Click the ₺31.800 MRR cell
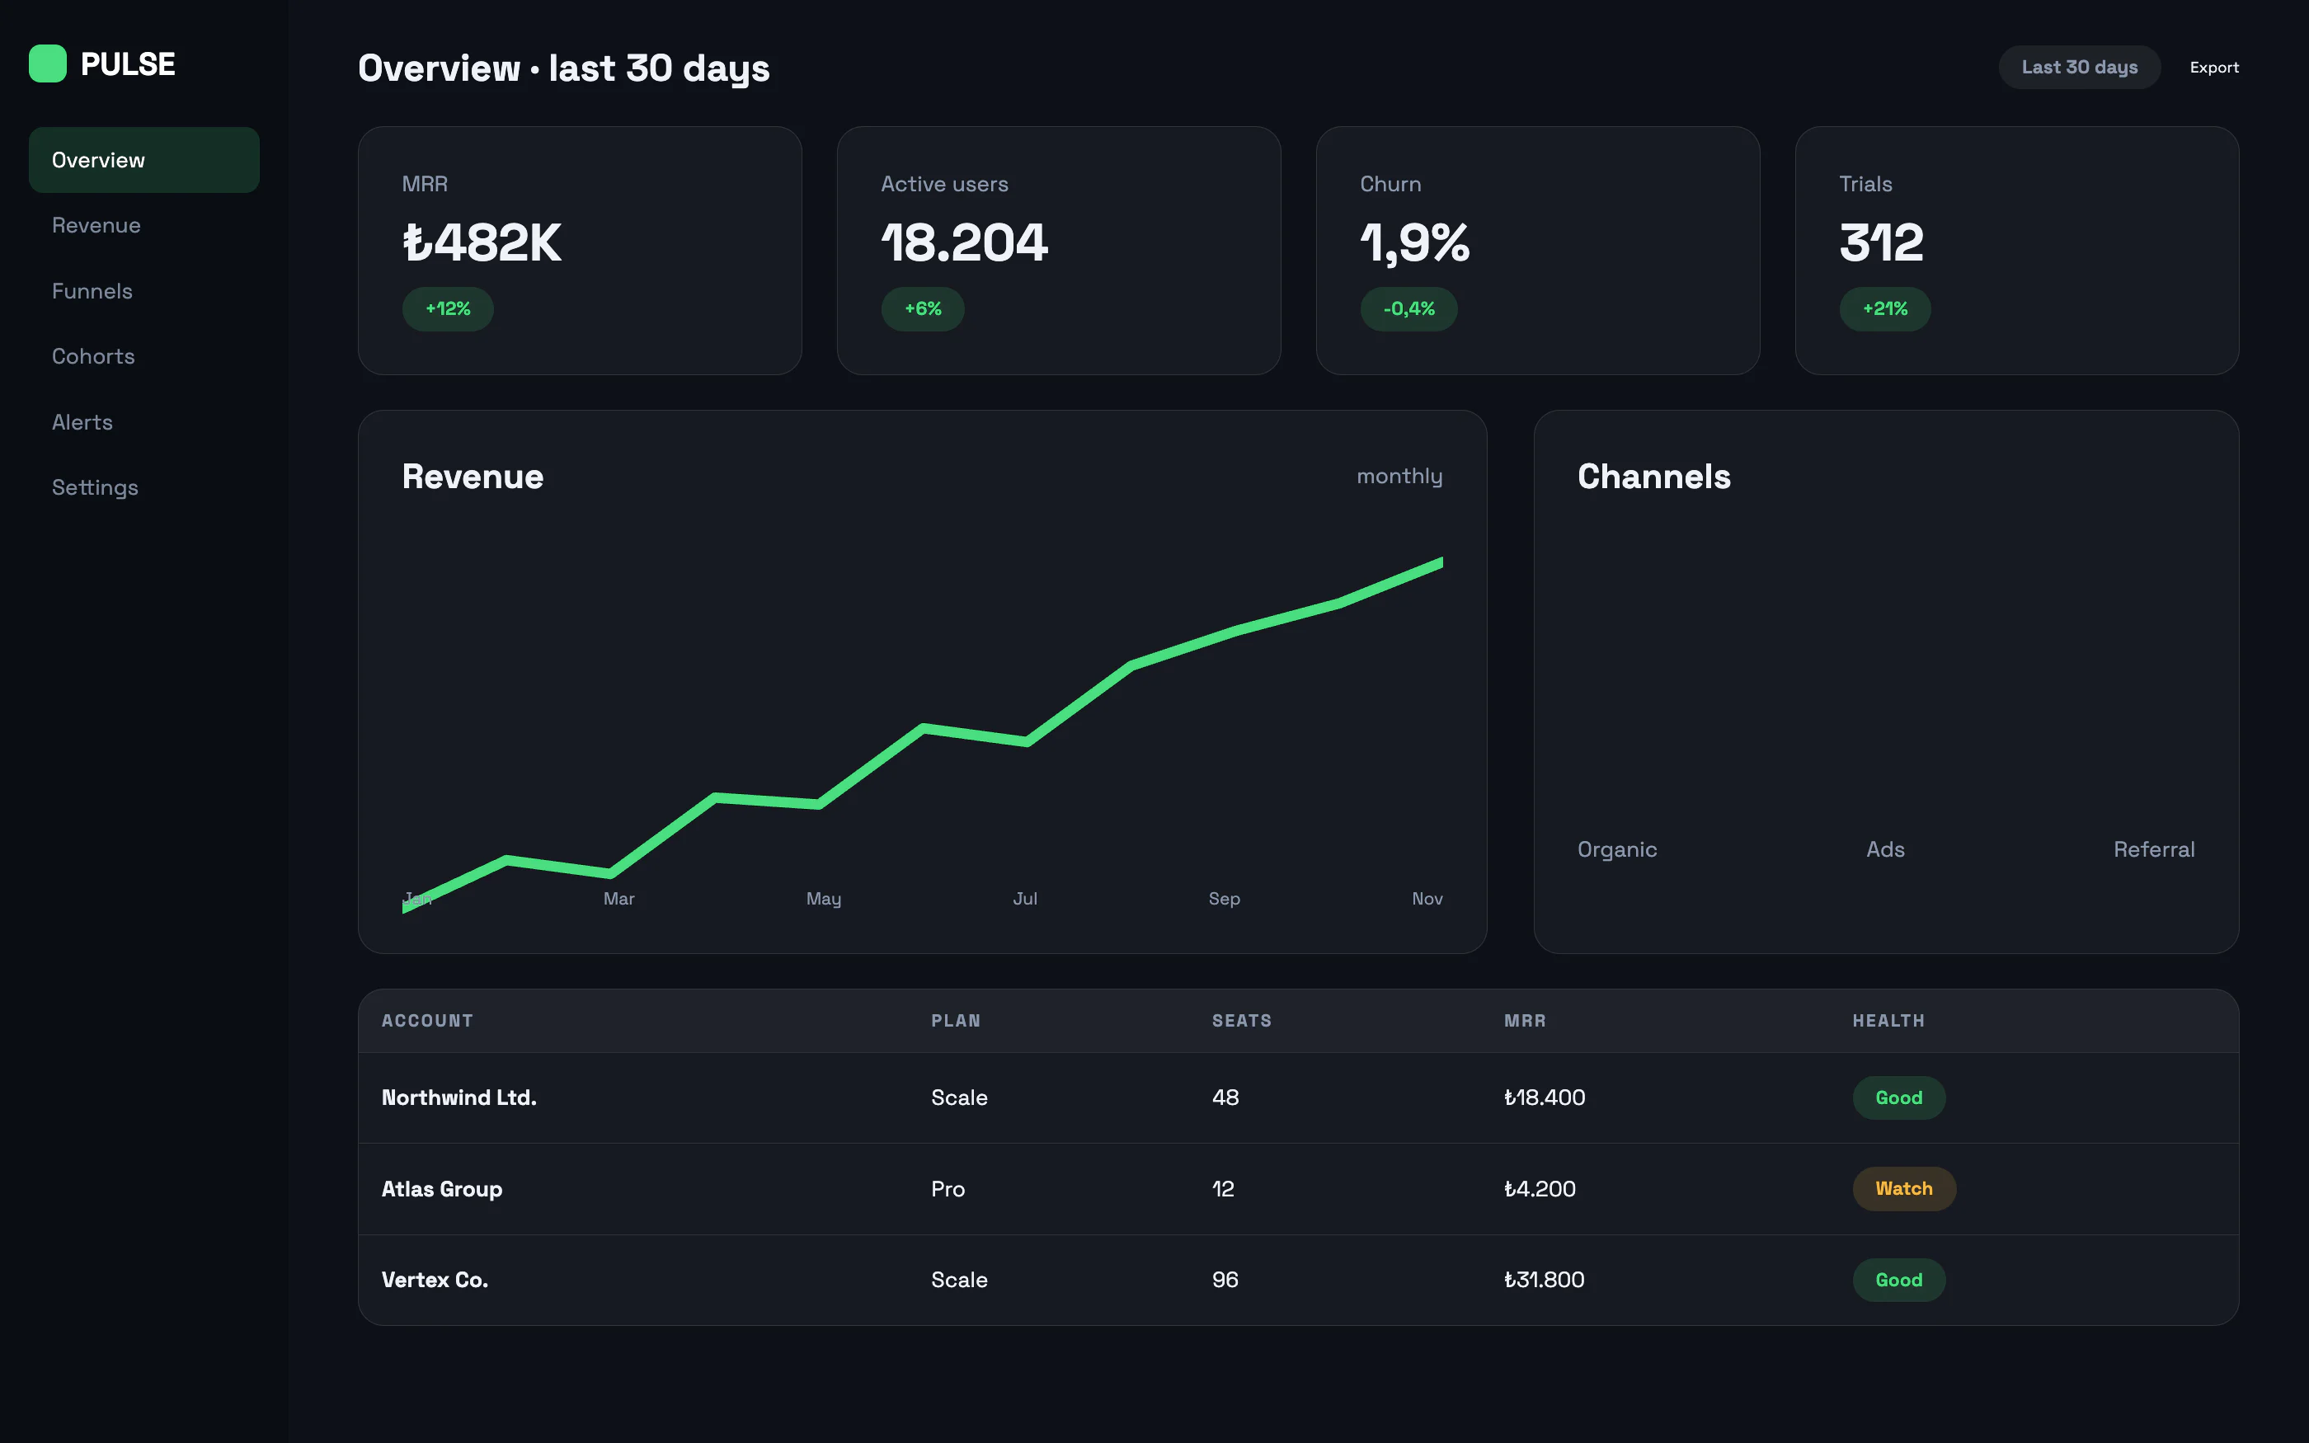This screenshot has width=2309, height=1443. pyautogui.click(x=1544, y=1281)
